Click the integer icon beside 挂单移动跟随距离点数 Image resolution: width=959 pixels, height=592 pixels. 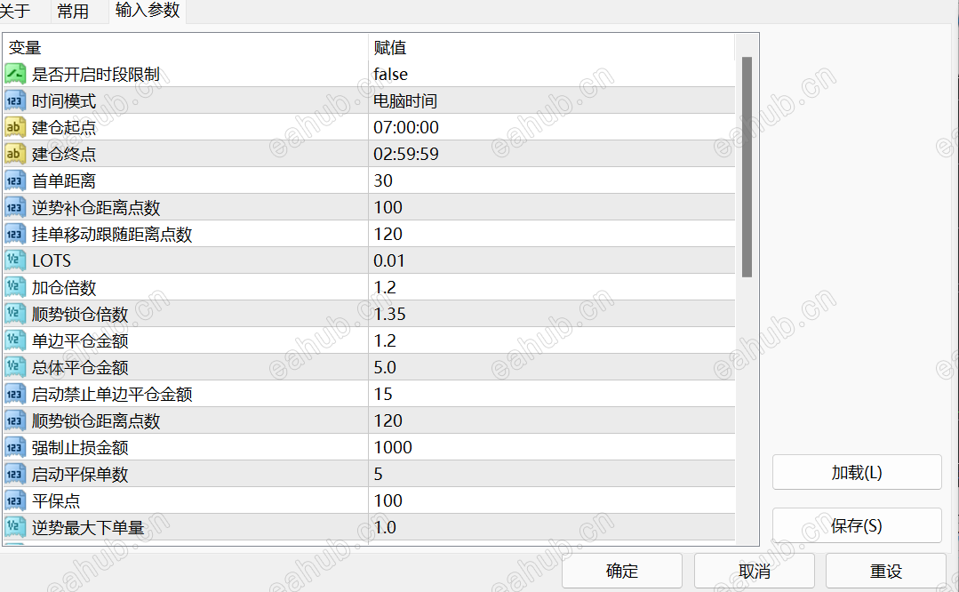tap(15, 235)
